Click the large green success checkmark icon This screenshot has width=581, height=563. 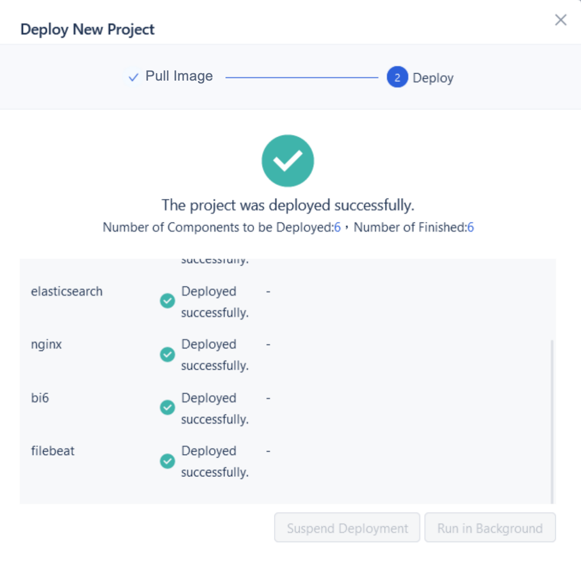coord(287,161)
